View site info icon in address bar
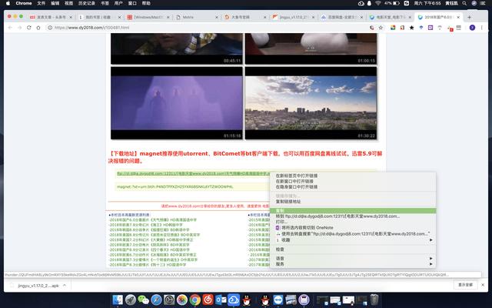This screenshot has width=492, height=308. point(50,28)
